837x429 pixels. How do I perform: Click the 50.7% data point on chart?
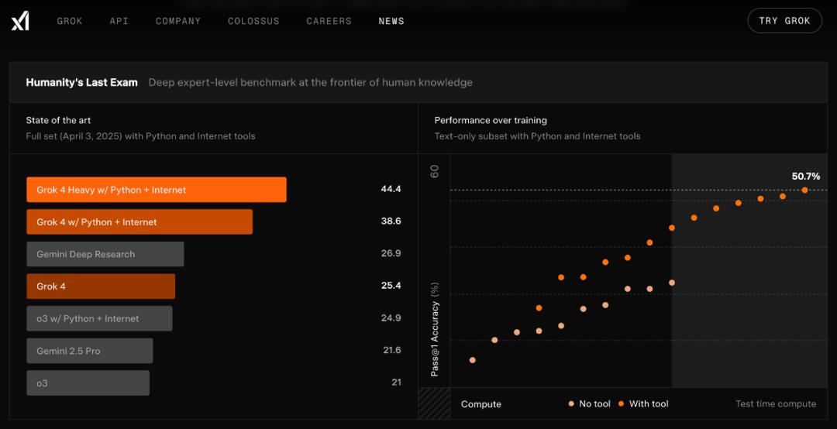804,190
